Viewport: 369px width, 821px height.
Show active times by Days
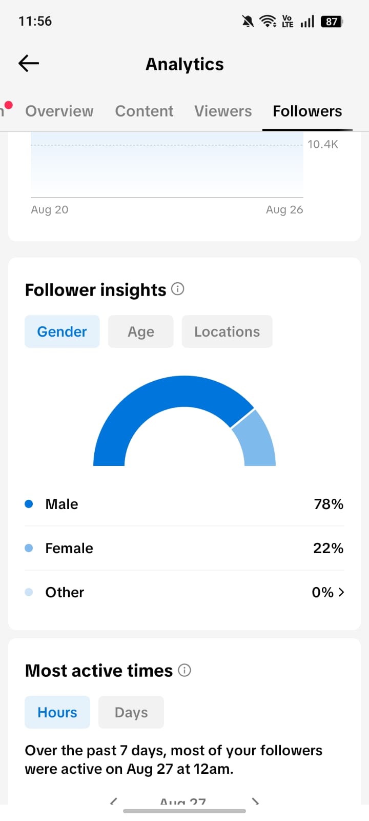(131, 712)
